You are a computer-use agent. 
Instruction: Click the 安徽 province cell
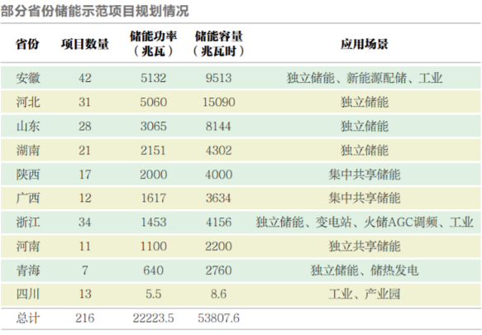pyautogui.click(x=28, y=78)
